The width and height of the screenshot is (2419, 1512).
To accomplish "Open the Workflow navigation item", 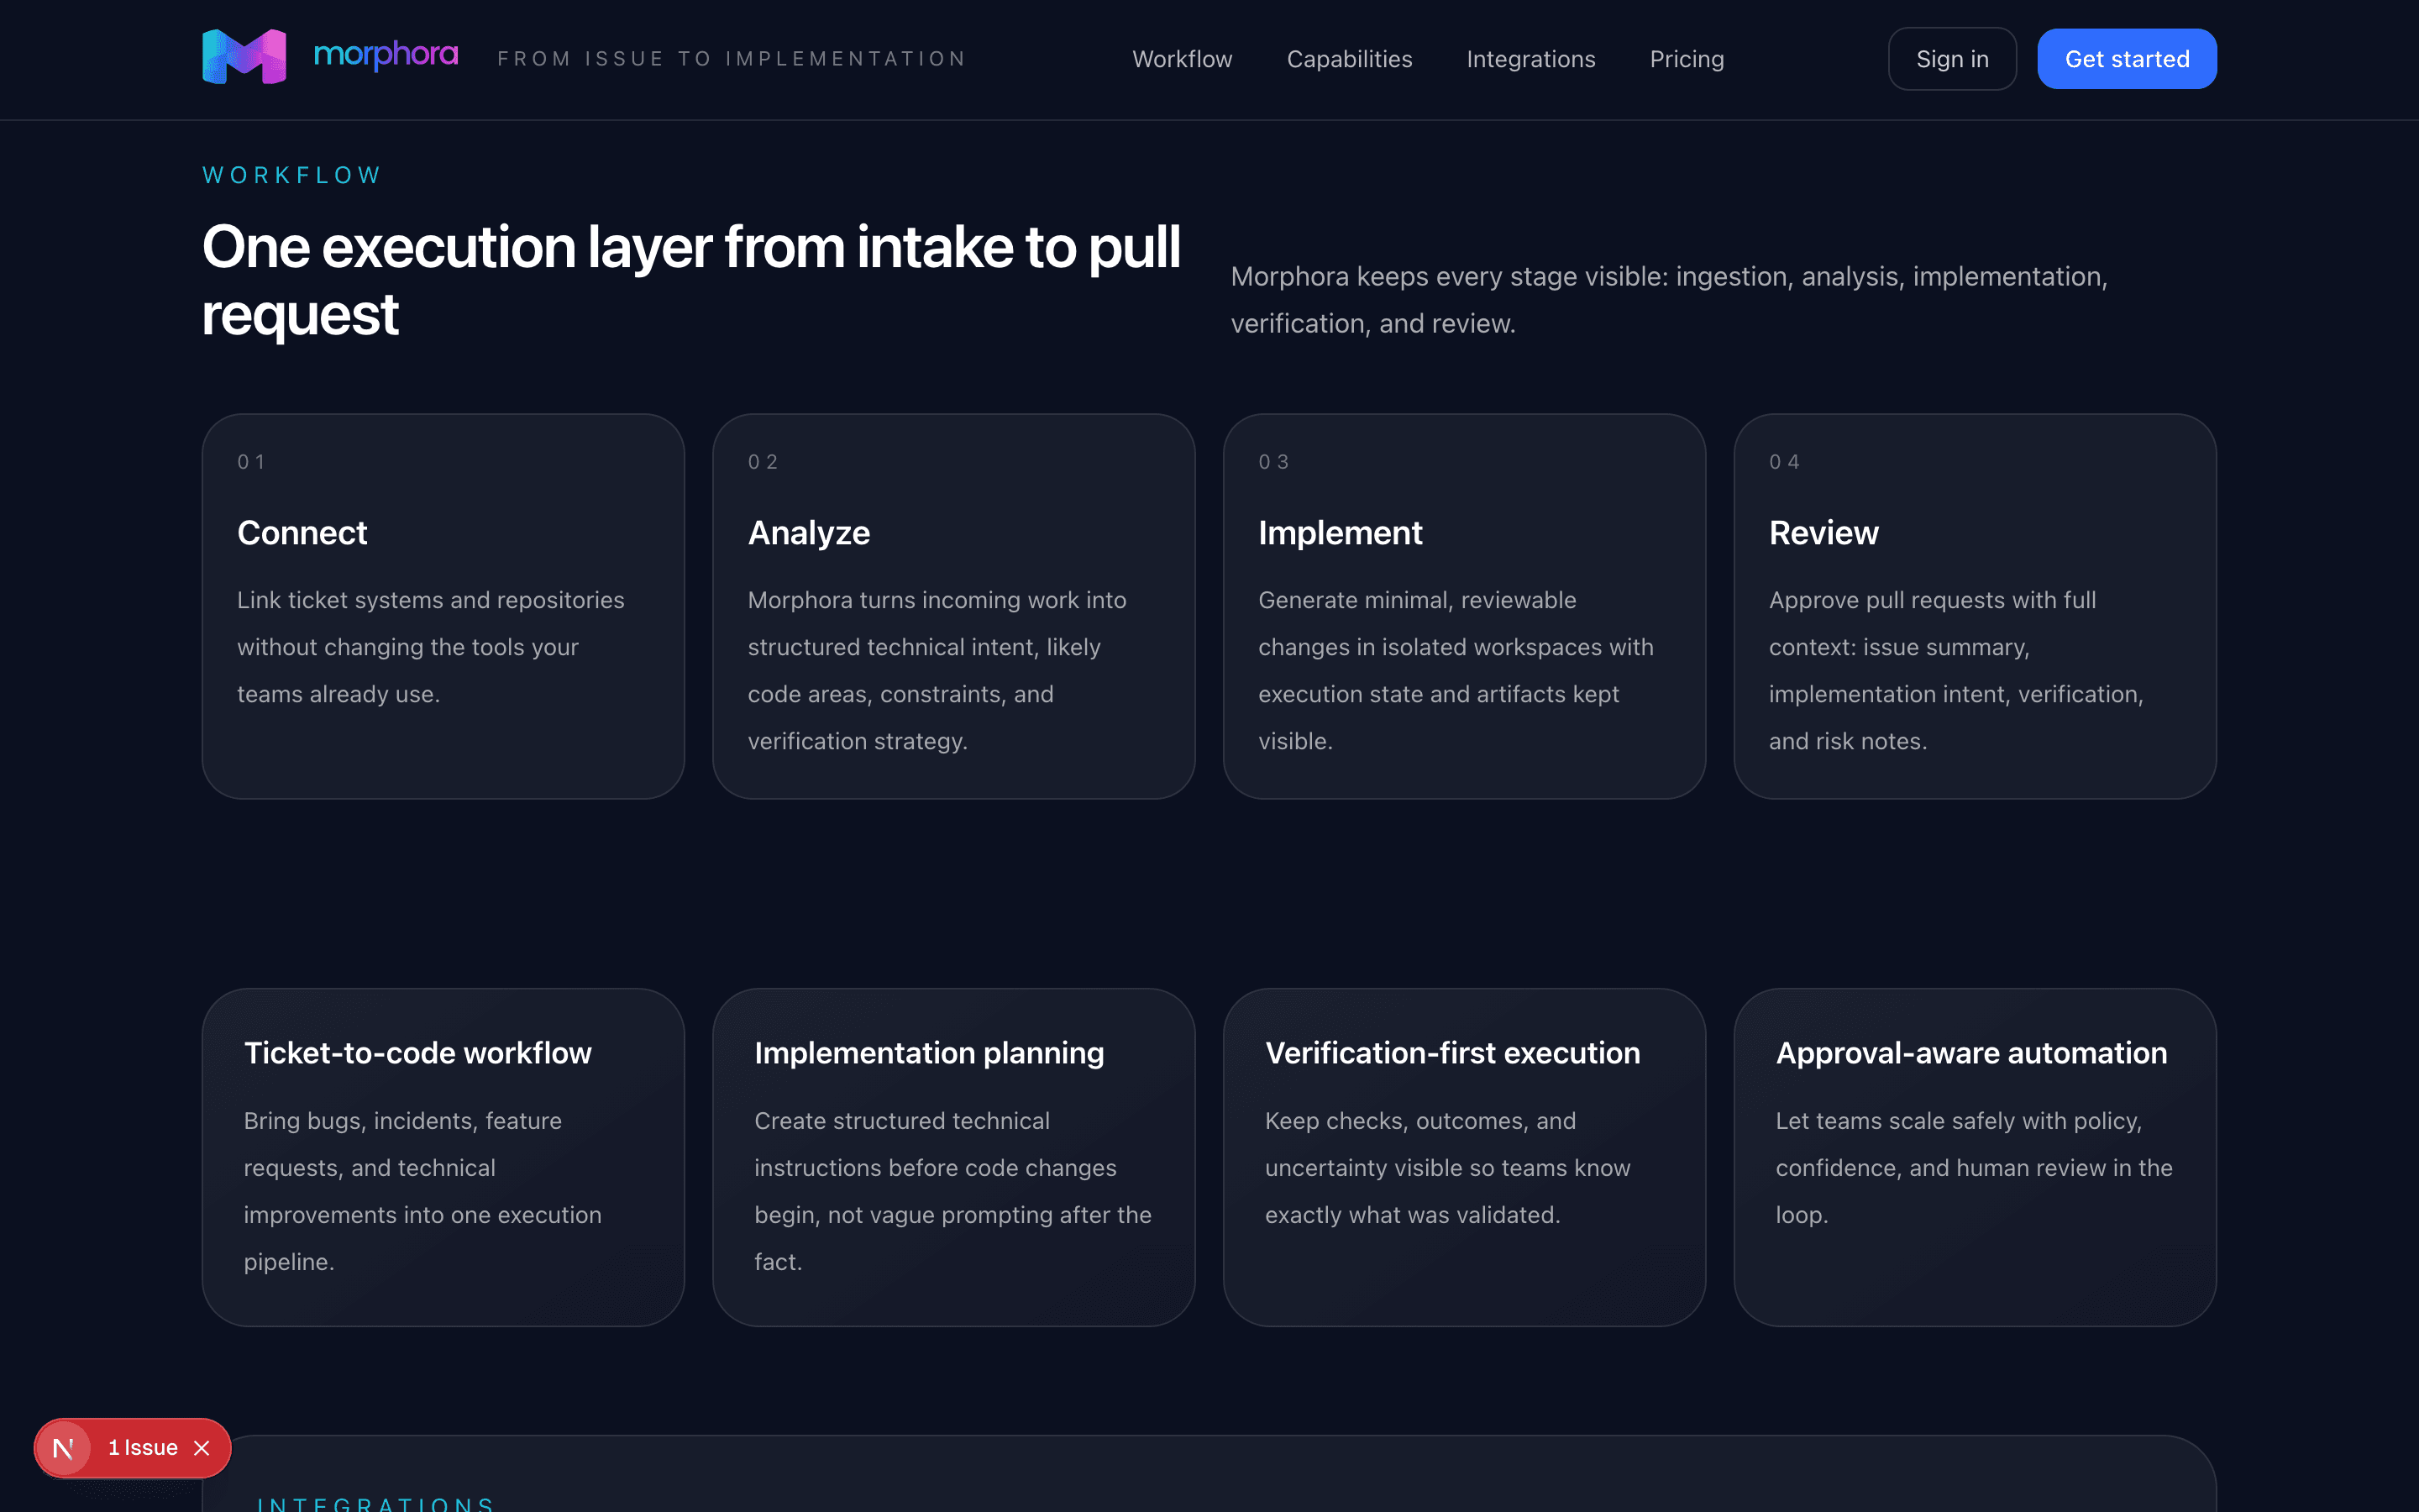I will 1182,58.
